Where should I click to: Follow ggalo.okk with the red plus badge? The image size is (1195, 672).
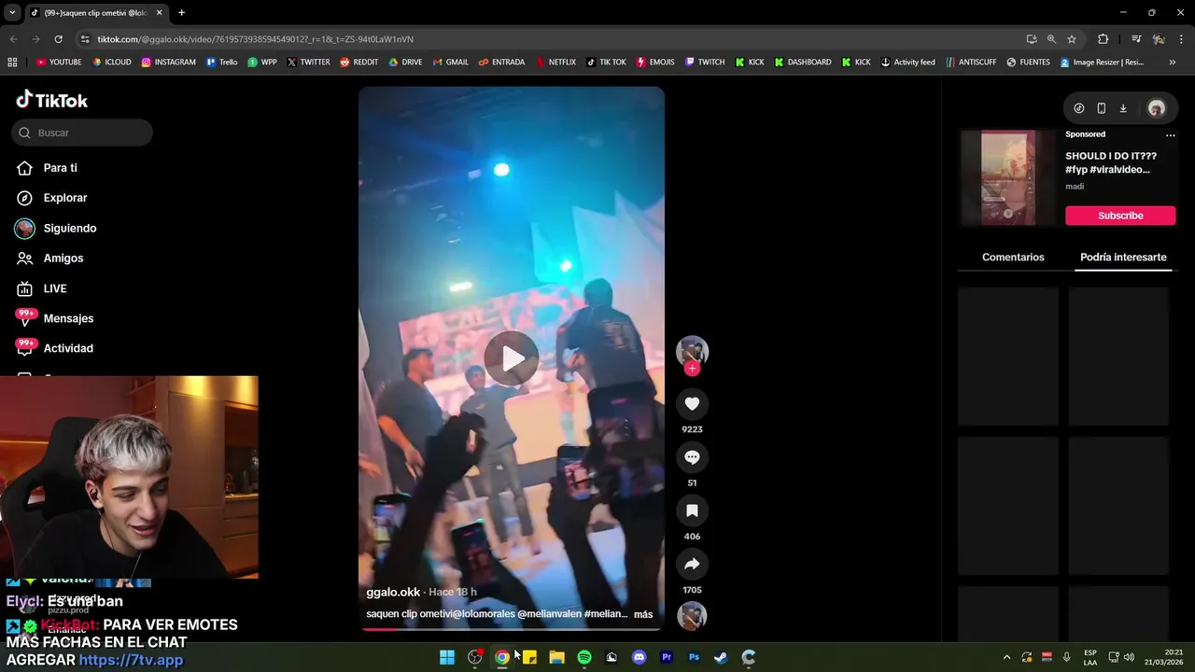point(692,369)
